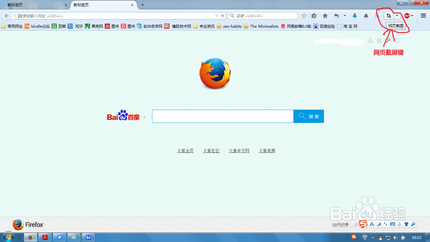Open the screenshot tool dropdown arrow

point(397,16)
